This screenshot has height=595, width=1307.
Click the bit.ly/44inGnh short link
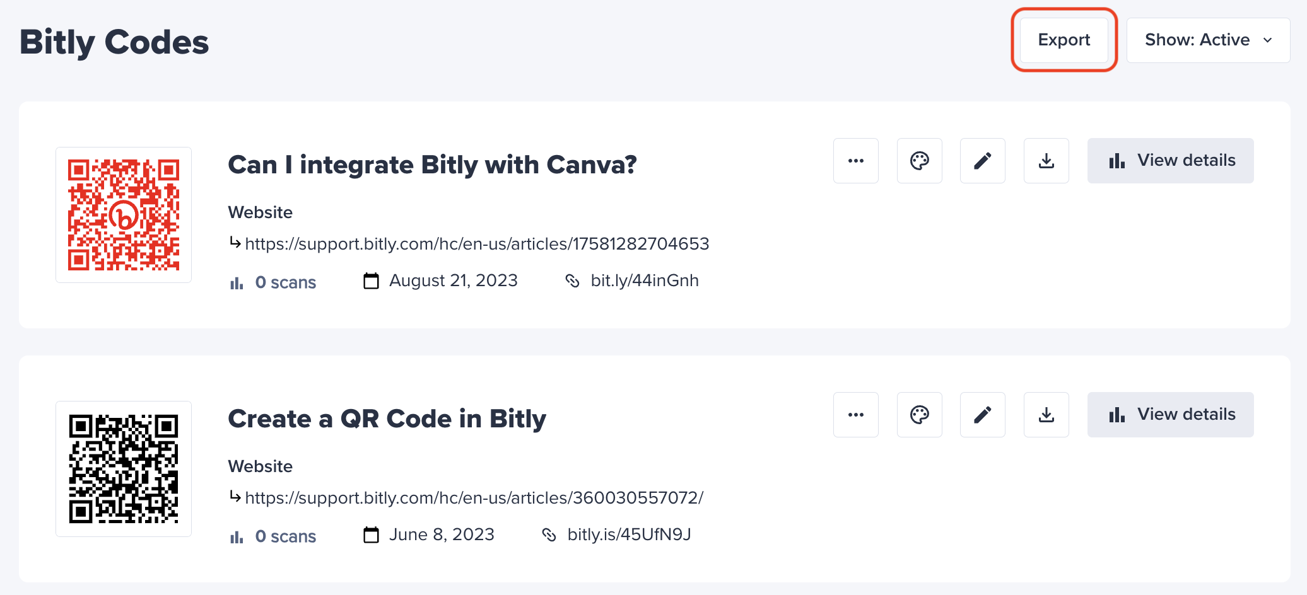click(x=644, y=280)
